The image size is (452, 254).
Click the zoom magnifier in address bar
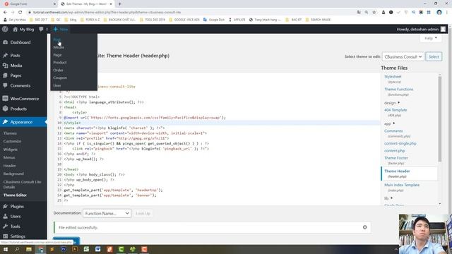(366, 13)
